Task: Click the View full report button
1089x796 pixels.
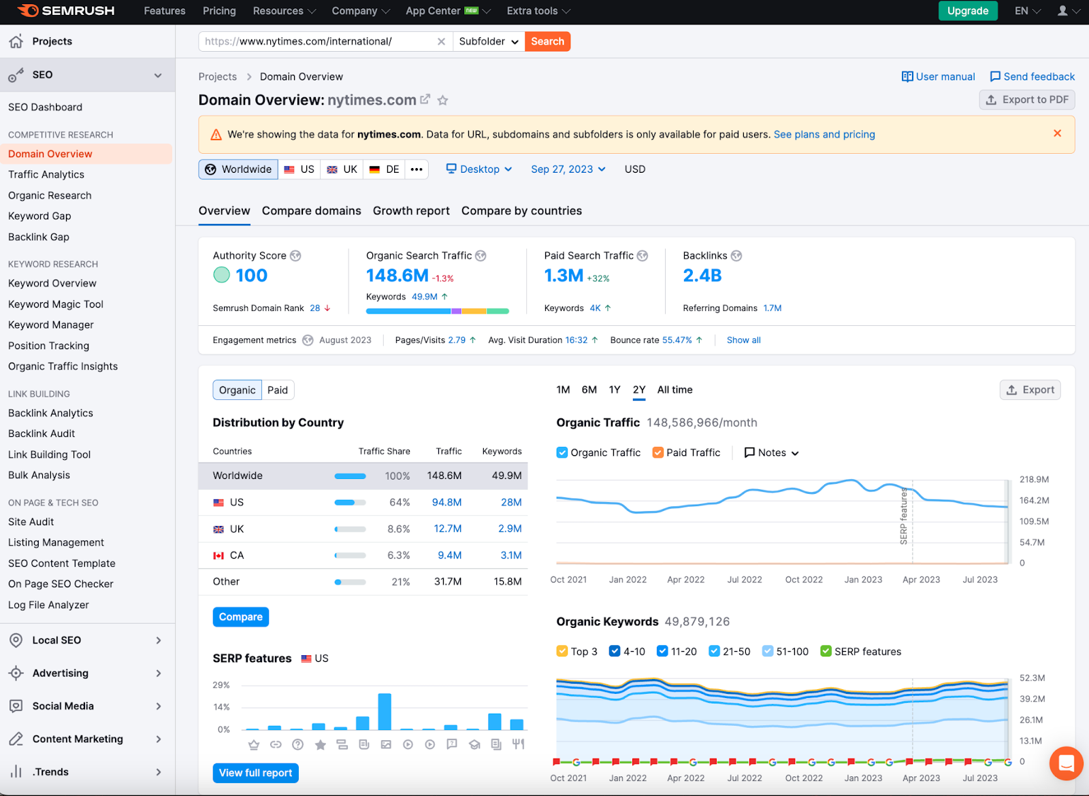Action: pos(255,773)
